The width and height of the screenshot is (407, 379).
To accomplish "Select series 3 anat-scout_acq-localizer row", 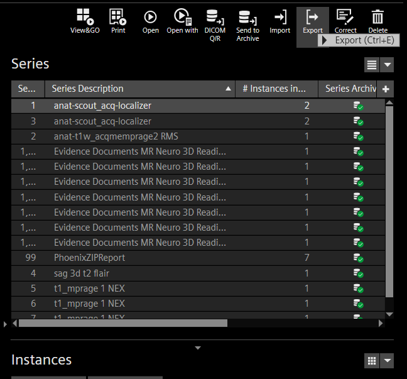I will (198, 121).
